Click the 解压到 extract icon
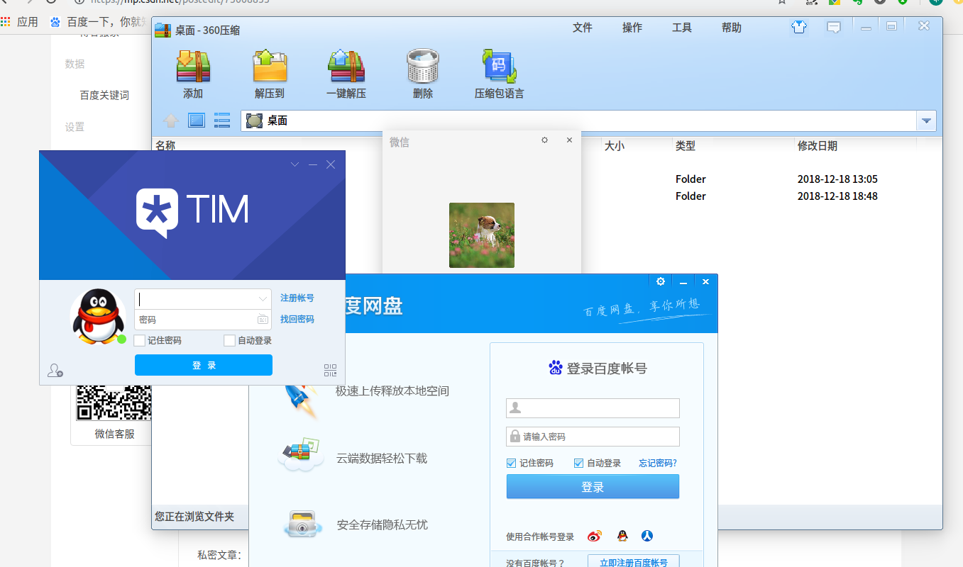 click(270, 67)
